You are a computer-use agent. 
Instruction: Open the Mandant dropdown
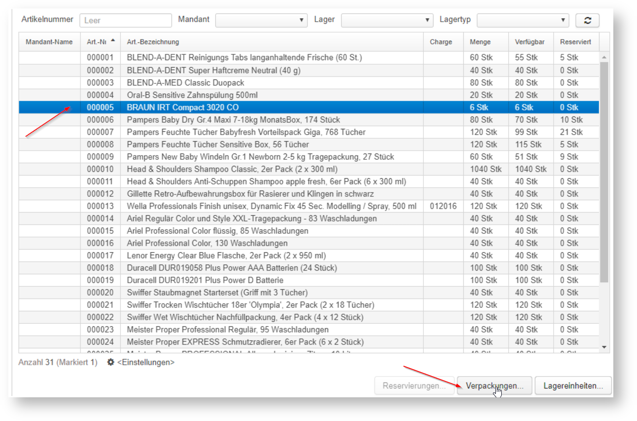pyautogui.click(x=262, y=20)
